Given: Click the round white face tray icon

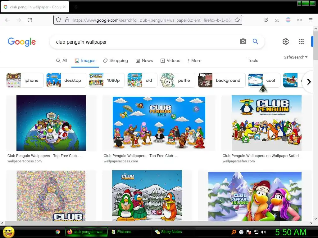Looking at the screenshot, I should 241,232.
